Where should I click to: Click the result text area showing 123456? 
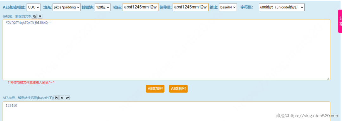[x=167, y=111]
